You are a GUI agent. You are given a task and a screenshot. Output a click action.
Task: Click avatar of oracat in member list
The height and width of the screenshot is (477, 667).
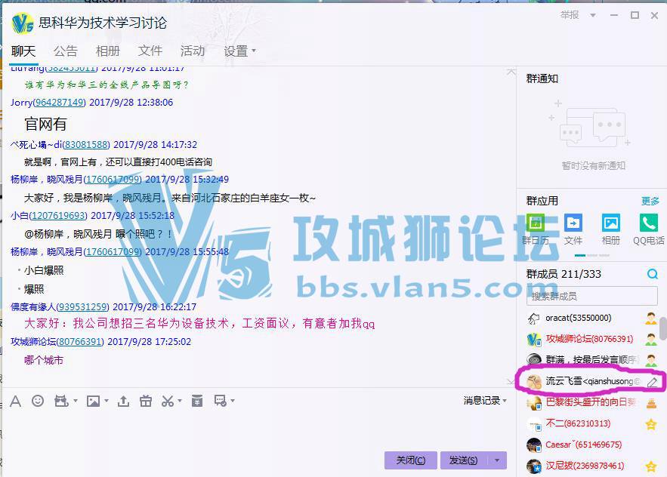coord(534,318)
